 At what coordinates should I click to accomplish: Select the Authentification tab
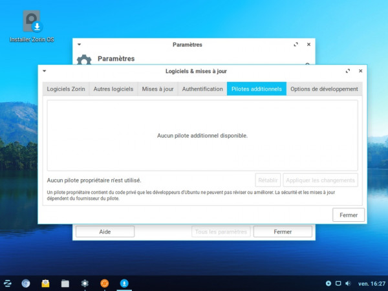coord(202,89)
